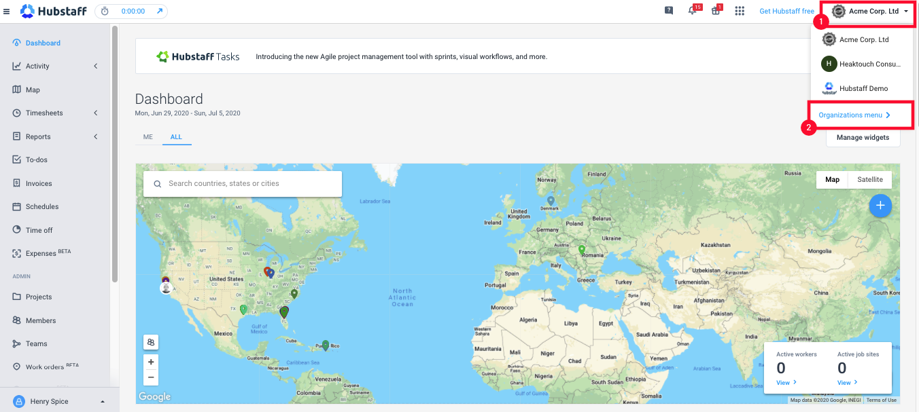Click the blue plus add button
Screen dimensions: 919x412
tap(880, 205)
